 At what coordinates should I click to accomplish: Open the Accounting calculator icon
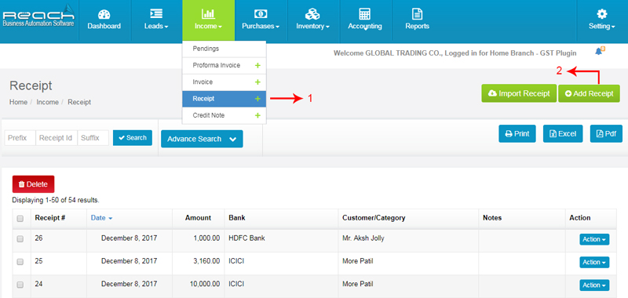[364, 14]
